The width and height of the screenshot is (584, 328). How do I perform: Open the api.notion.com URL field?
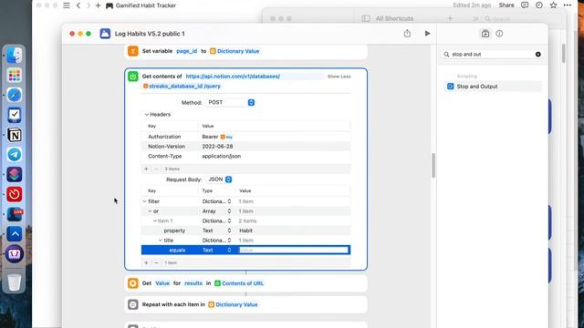pyautogui.click(x=233, y=77)
